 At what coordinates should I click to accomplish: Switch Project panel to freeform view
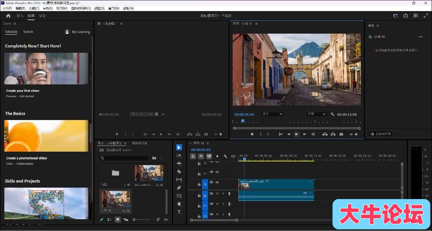pos(126,220)
